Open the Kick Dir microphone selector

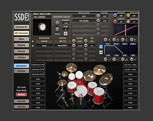pyautogui.click(x=44, y=41)
